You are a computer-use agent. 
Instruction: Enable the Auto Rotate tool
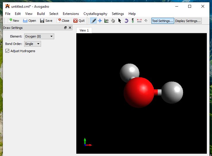pos(126,21)
